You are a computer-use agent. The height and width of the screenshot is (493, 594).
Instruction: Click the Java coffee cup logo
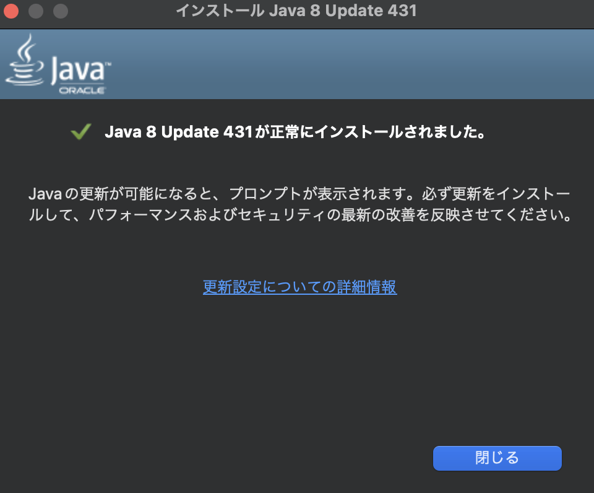pos(25,59)
